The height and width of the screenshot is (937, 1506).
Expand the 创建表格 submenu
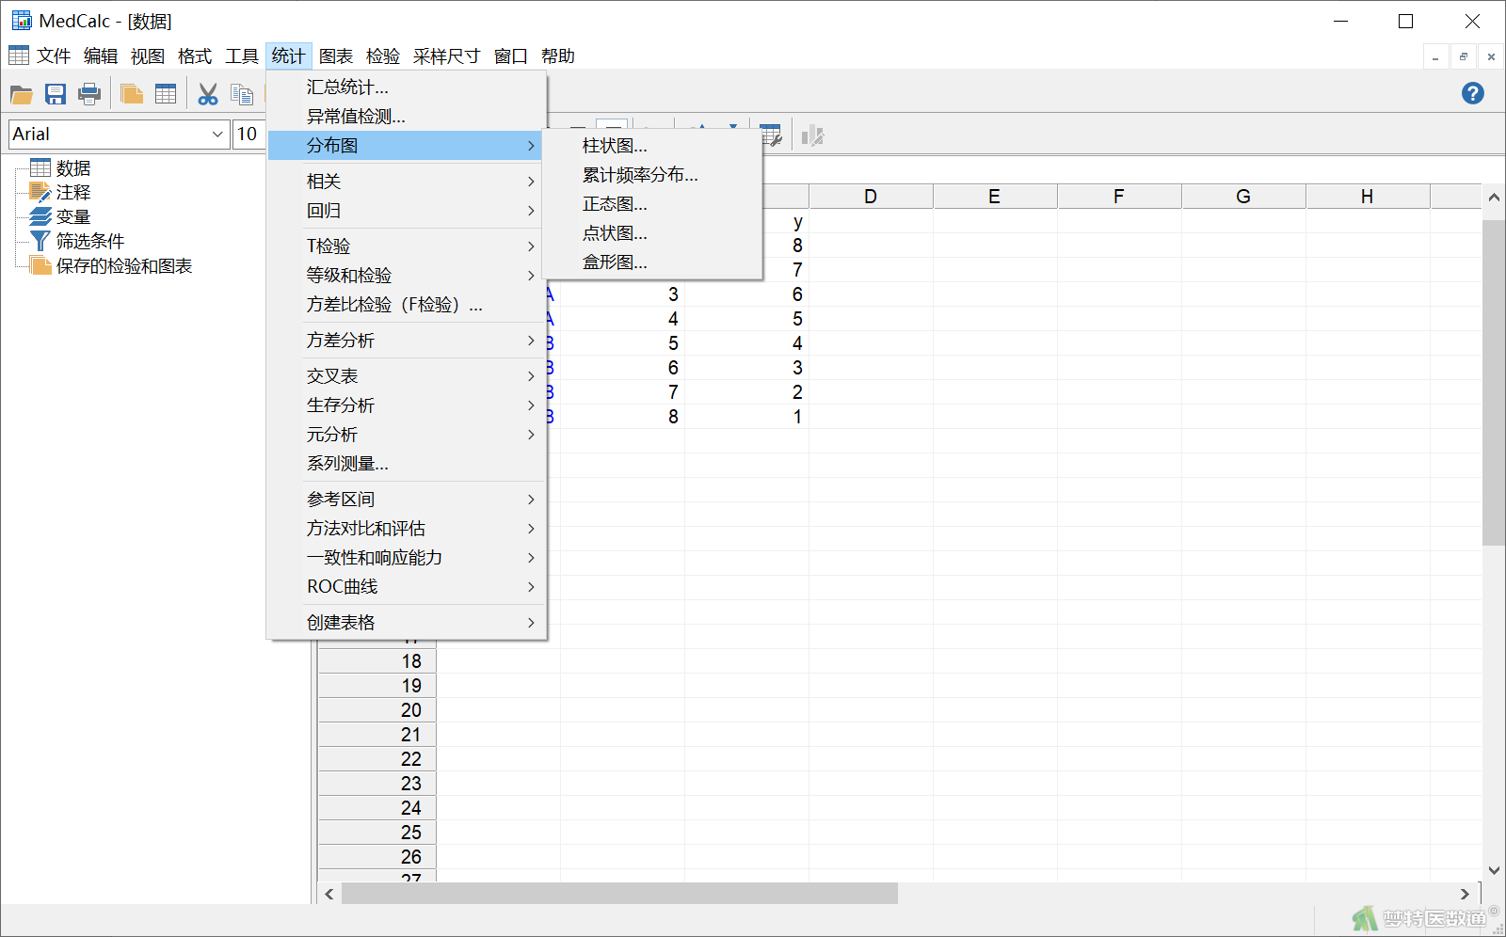[407, 623]
